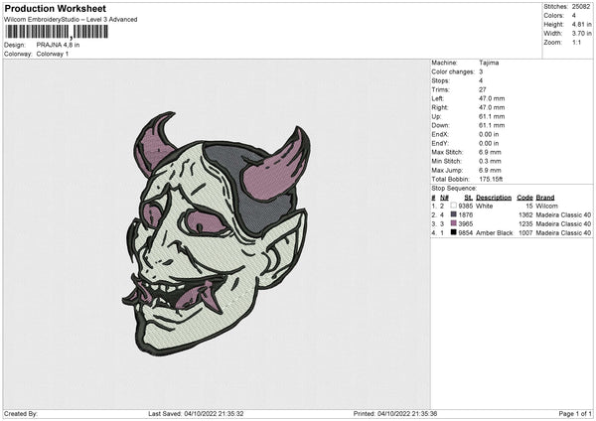596x421 pixels.
Task: Click the white thread color swatch
Action: (453, 206)
